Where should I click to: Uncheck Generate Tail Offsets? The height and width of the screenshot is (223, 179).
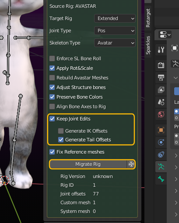pos(61,140)
